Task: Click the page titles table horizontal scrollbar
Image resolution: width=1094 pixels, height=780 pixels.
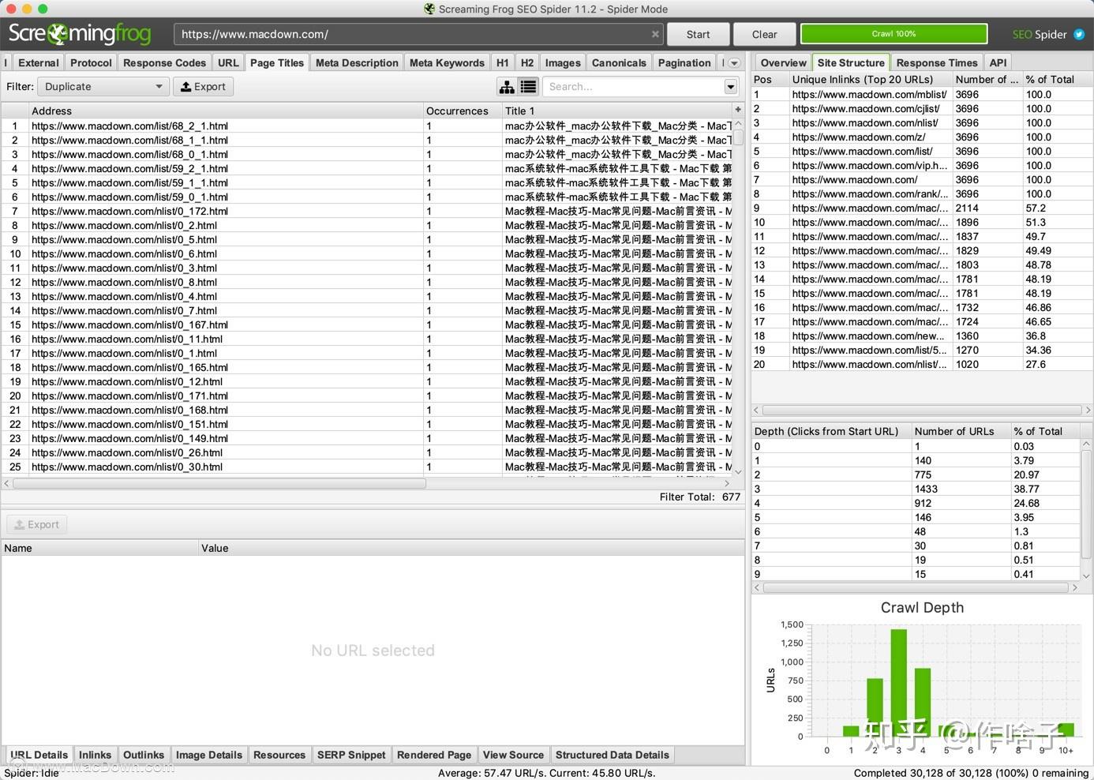Action: pos(219,483)
